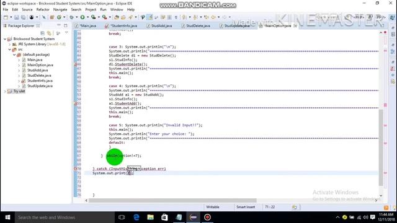
Task: Click Collapse All in Package Explorer
Action: [43, 33]
